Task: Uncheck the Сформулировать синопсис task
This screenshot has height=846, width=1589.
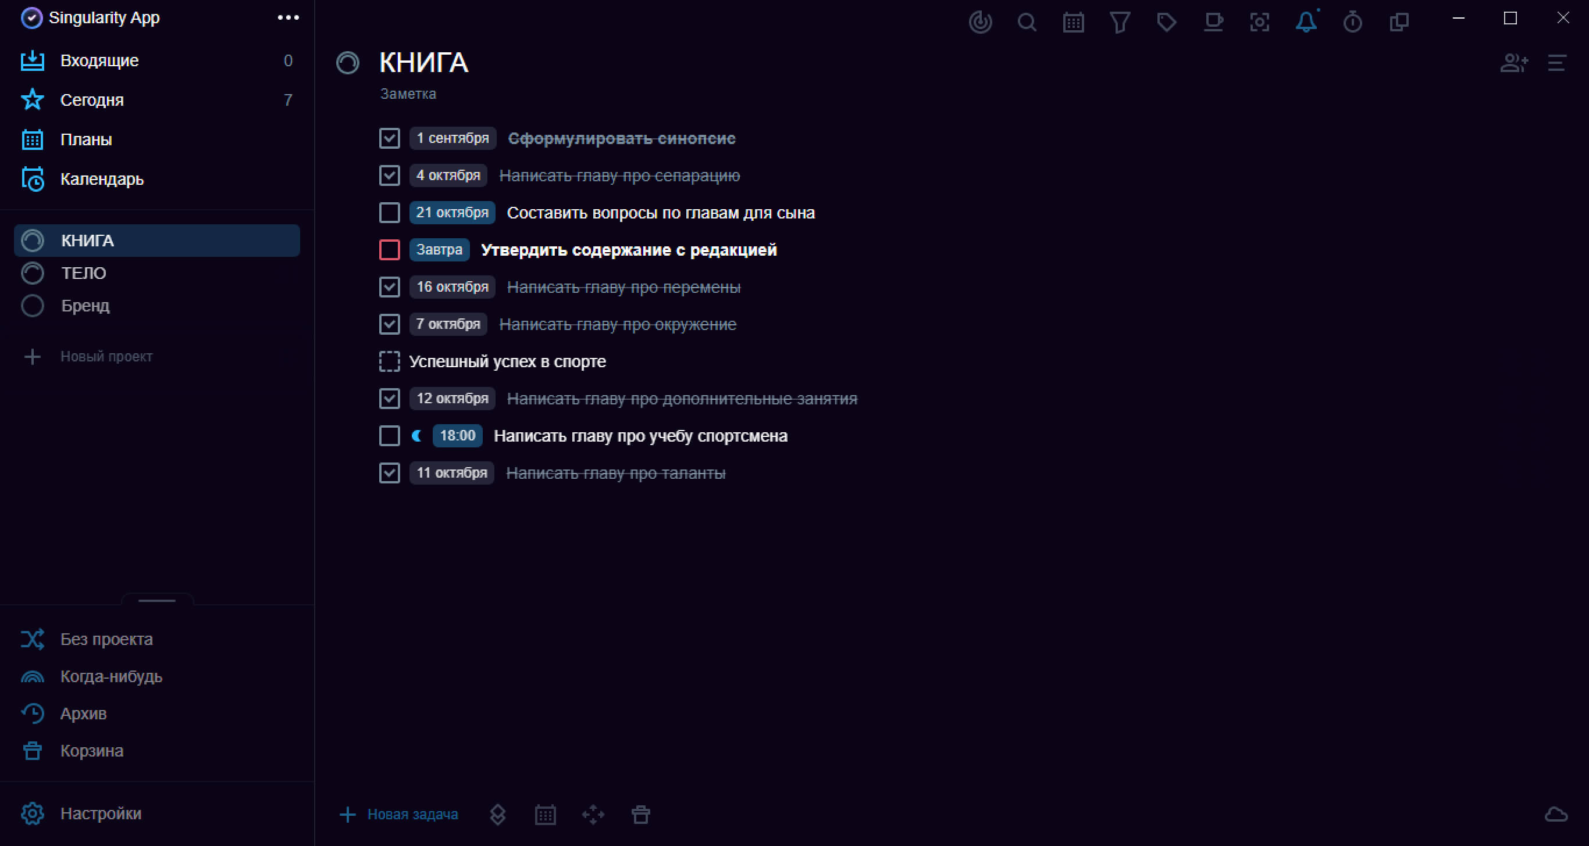Action: click(x=389, y=138)
